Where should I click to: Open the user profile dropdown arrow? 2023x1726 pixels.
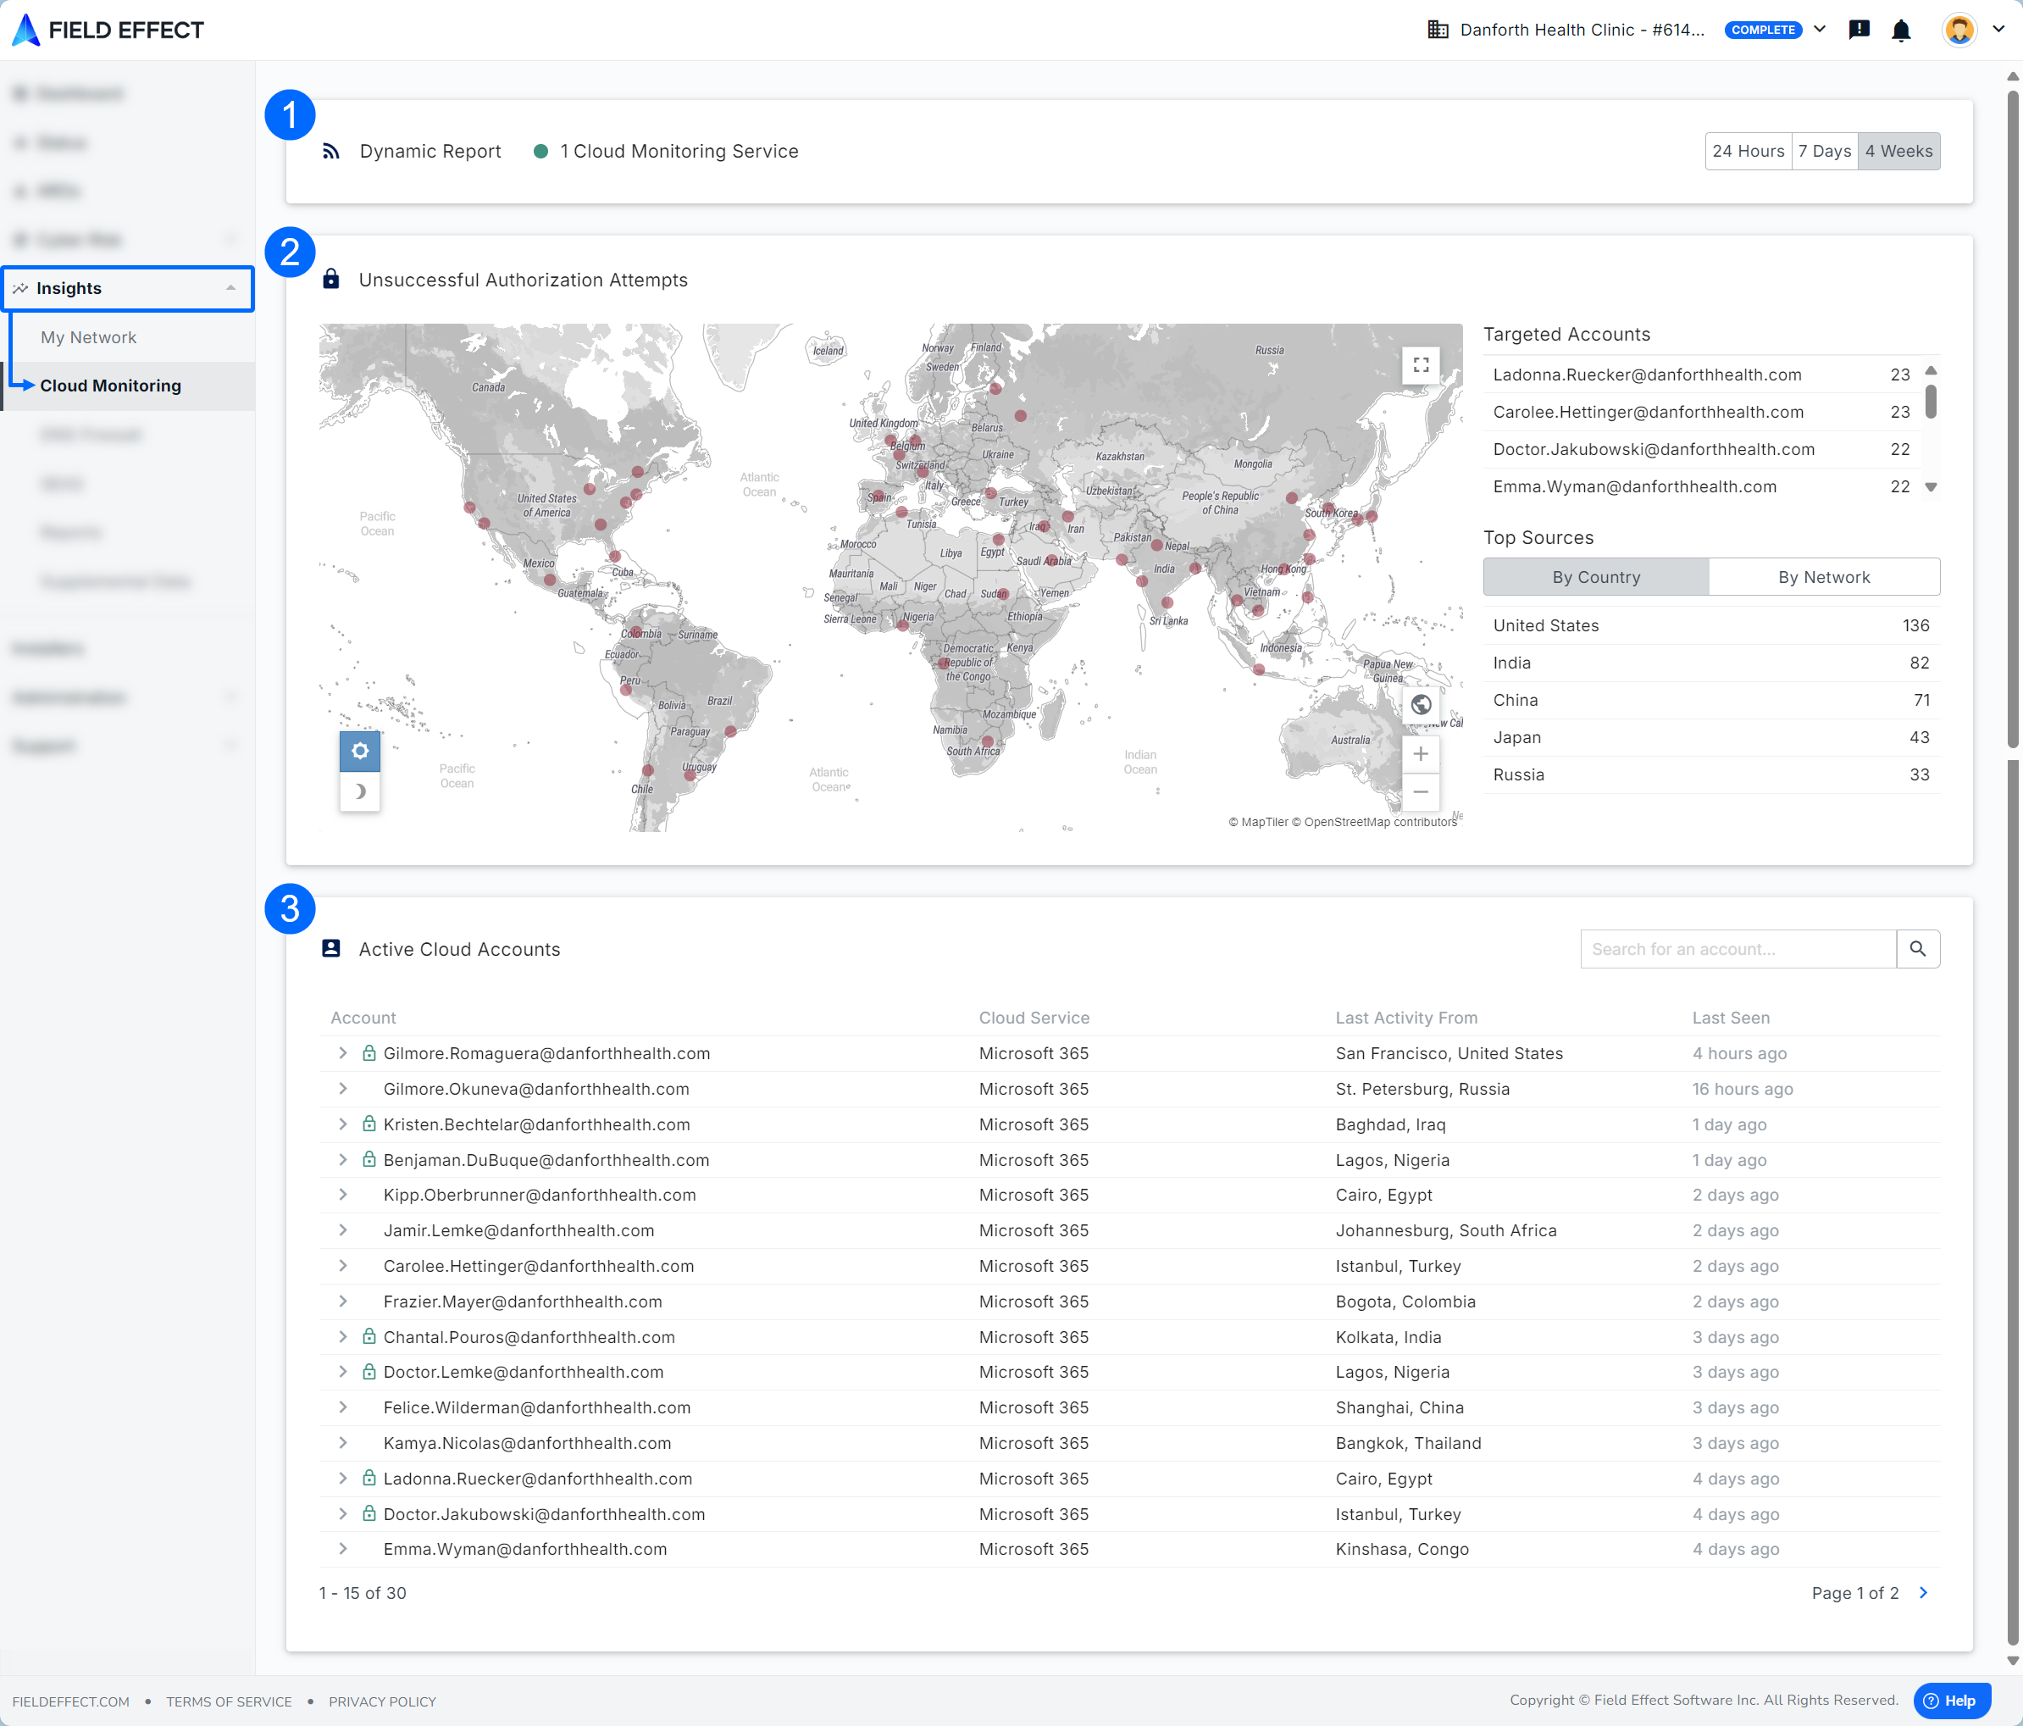(x=1998, y=30)
